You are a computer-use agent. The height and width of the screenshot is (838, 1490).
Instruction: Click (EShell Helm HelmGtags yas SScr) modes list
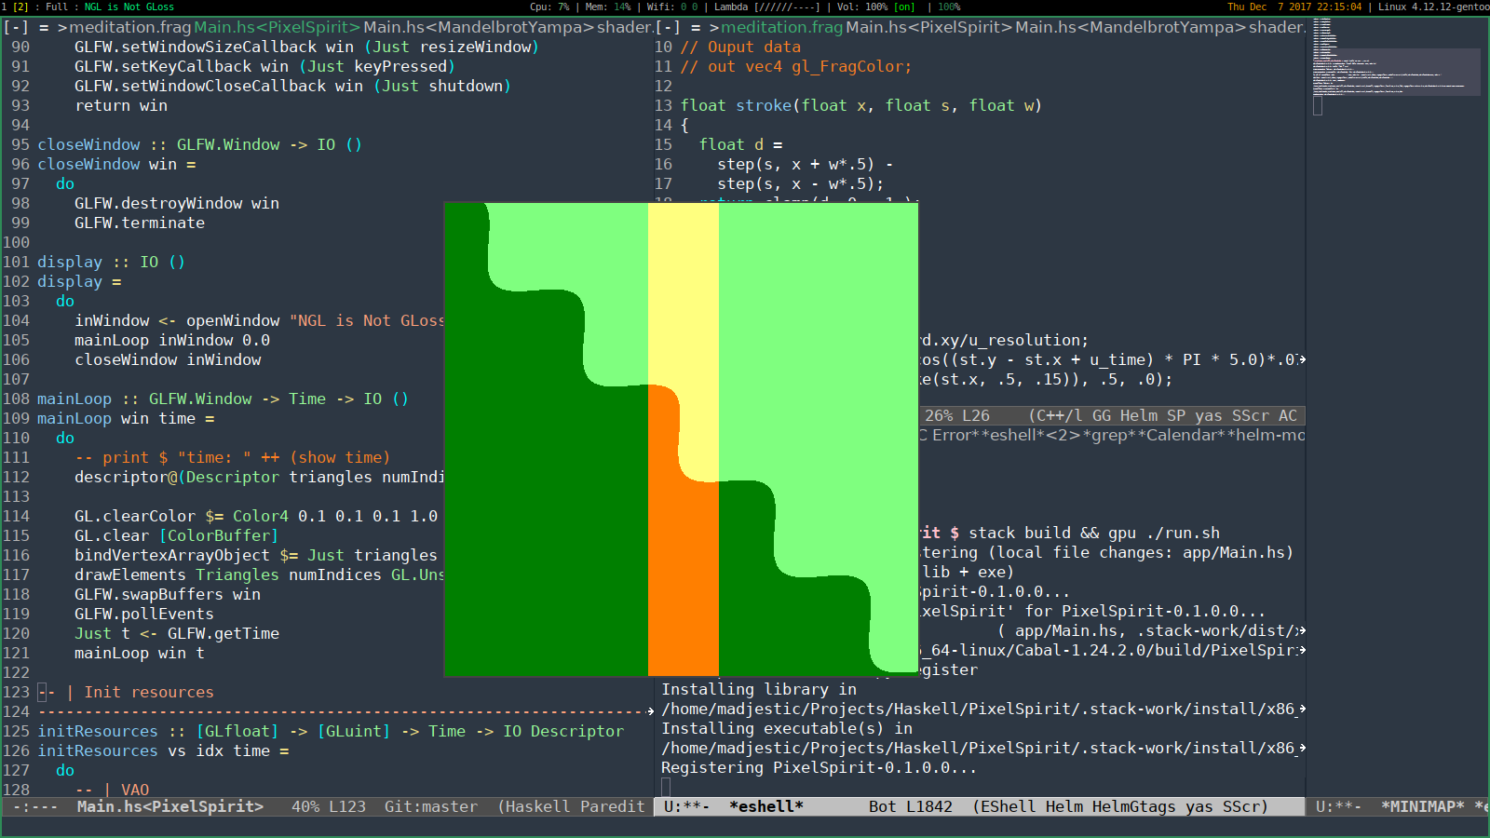[1120, 806]
